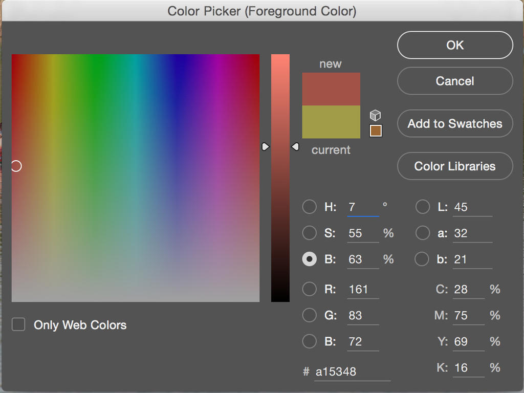Select the H hue radio button

pyautogui.click(x=309, y=207)
